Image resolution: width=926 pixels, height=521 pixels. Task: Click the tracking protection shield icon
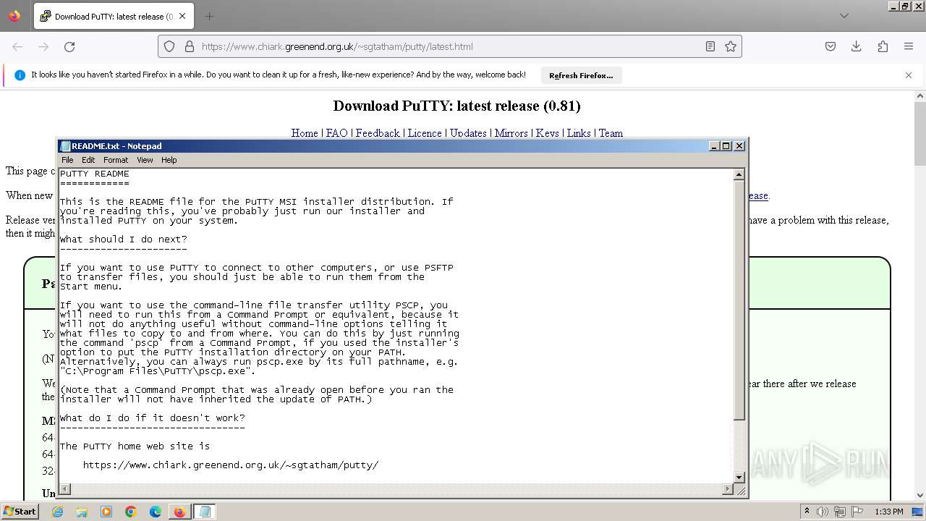[x=169, y=46]
